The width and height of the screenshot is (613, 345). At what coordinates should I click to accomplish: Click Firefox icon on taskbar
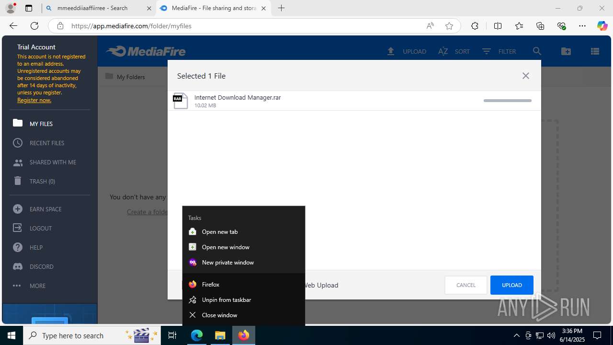point(244,335)
